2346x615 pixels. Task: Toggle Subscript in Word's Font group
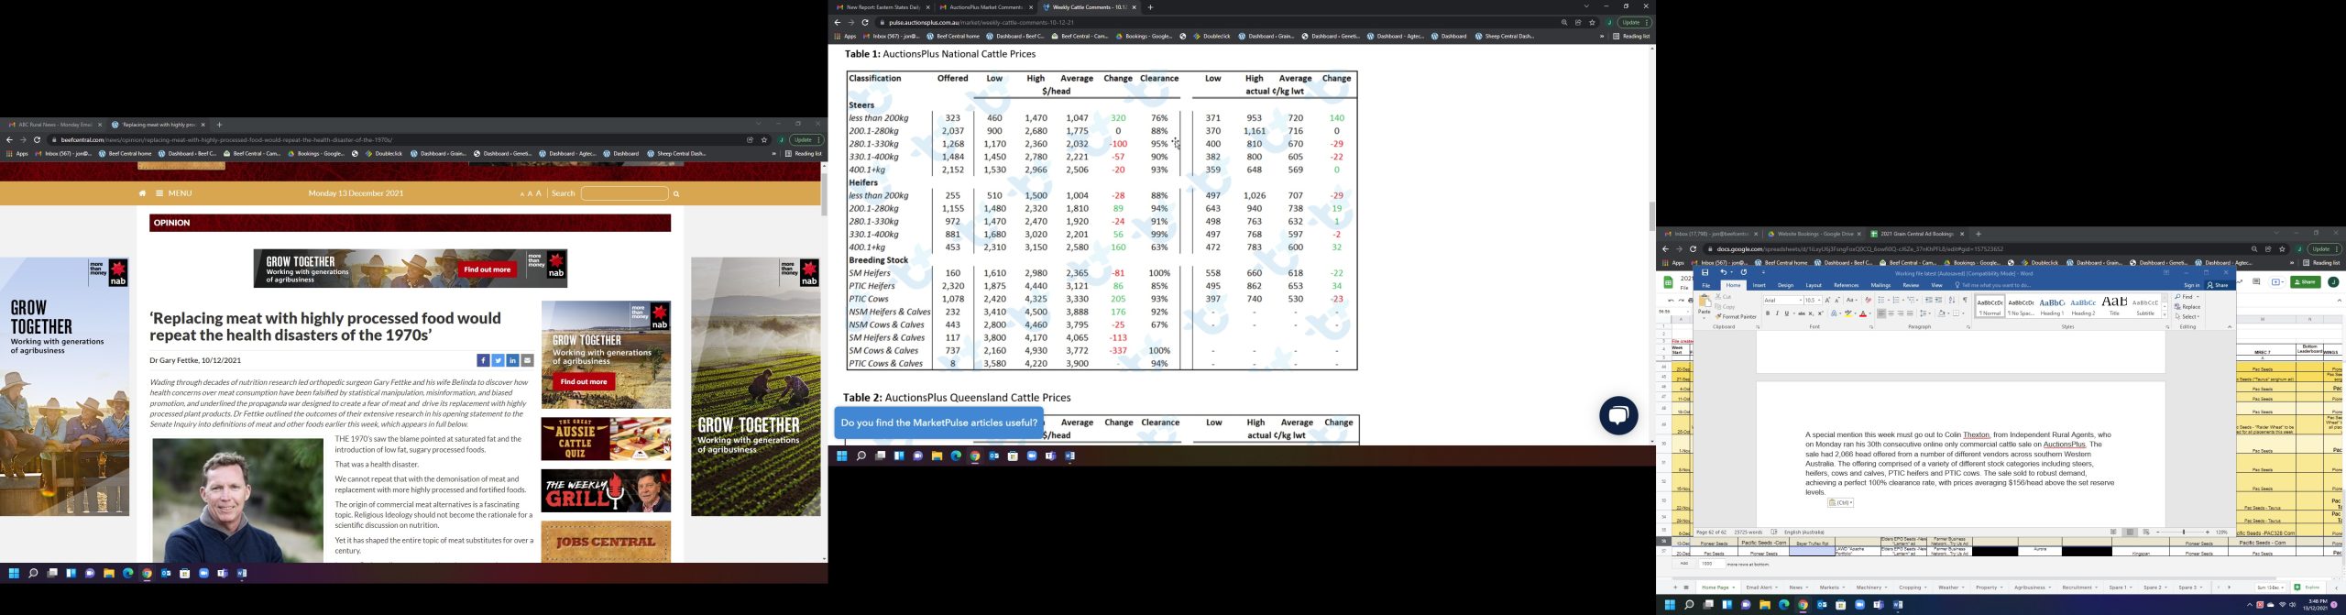tap(1811, 313)
